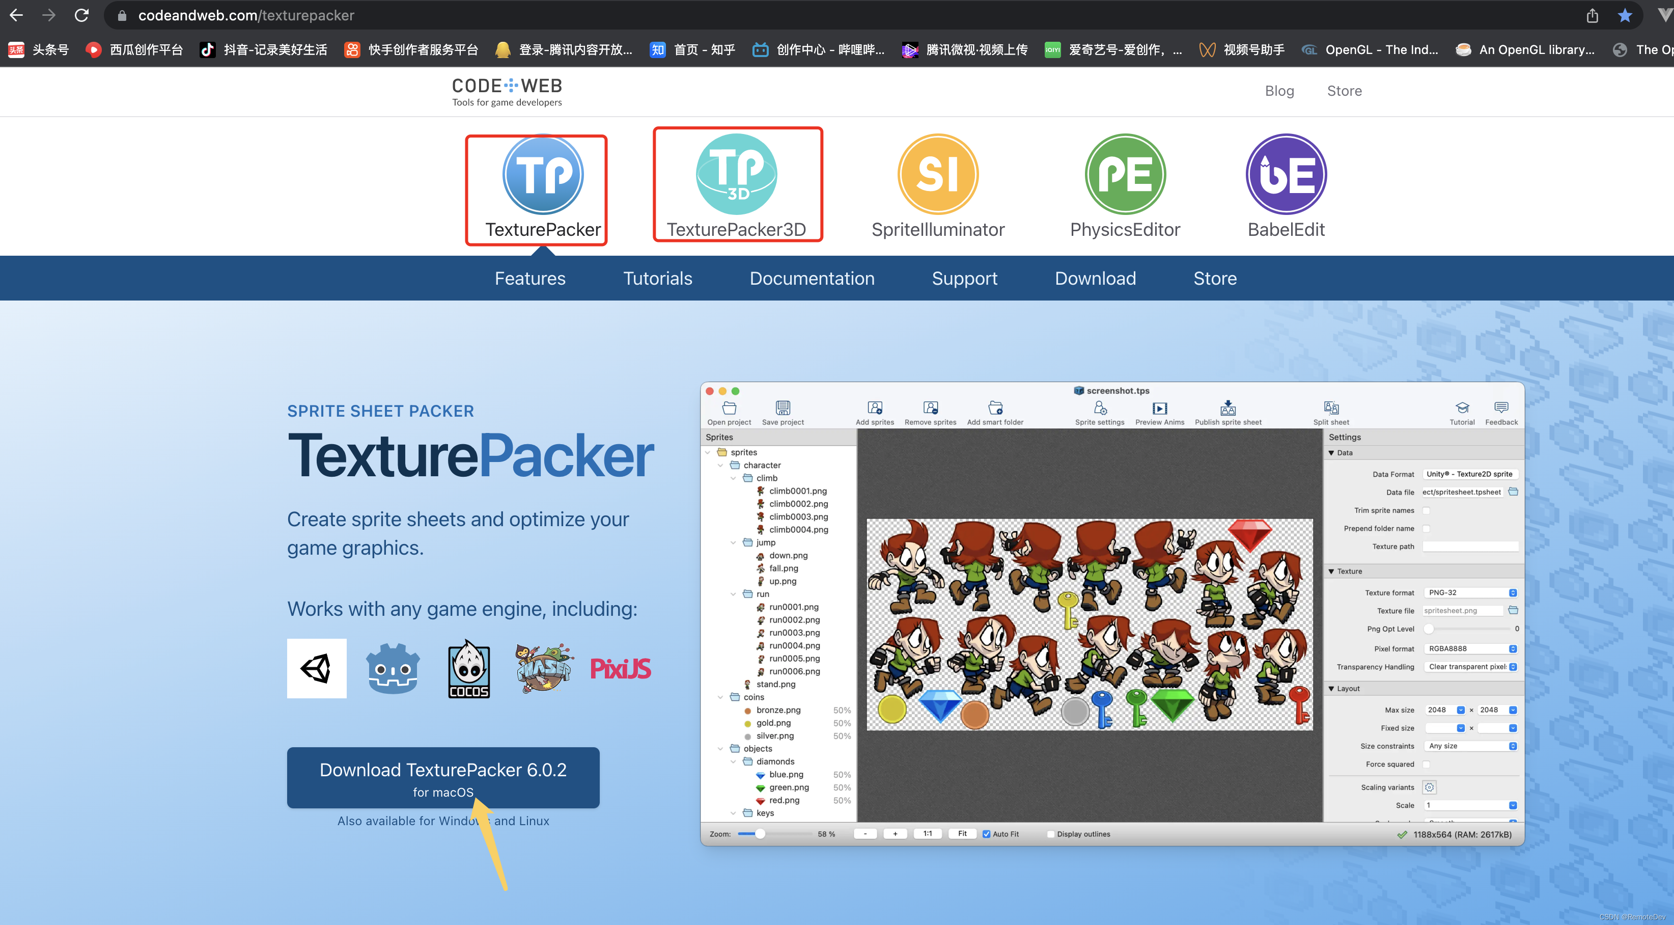Open the Size constraints dropdown
This screenshot has width=1674, height=925.
click(x=1470, y=746)
